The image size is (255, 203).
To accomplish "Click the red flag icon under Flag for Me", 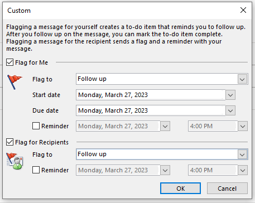I will 15,82.
